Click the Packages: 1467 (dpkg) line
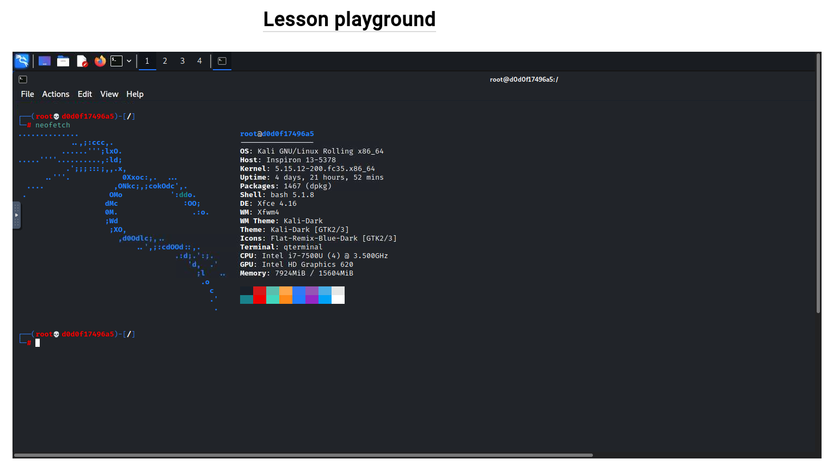Viewport: 827px width, 465px height. coord(286,186)
